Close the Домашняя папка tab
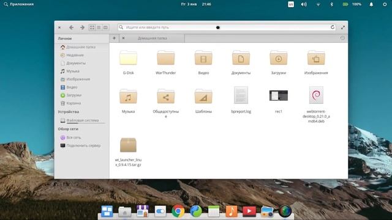This screenshot has width=392, height=220. (124, 38)
